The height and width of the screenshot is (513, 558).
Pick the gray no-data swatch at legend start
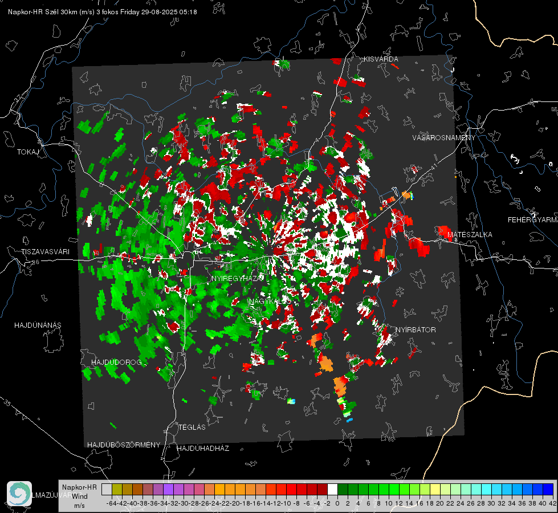(107, 489)
